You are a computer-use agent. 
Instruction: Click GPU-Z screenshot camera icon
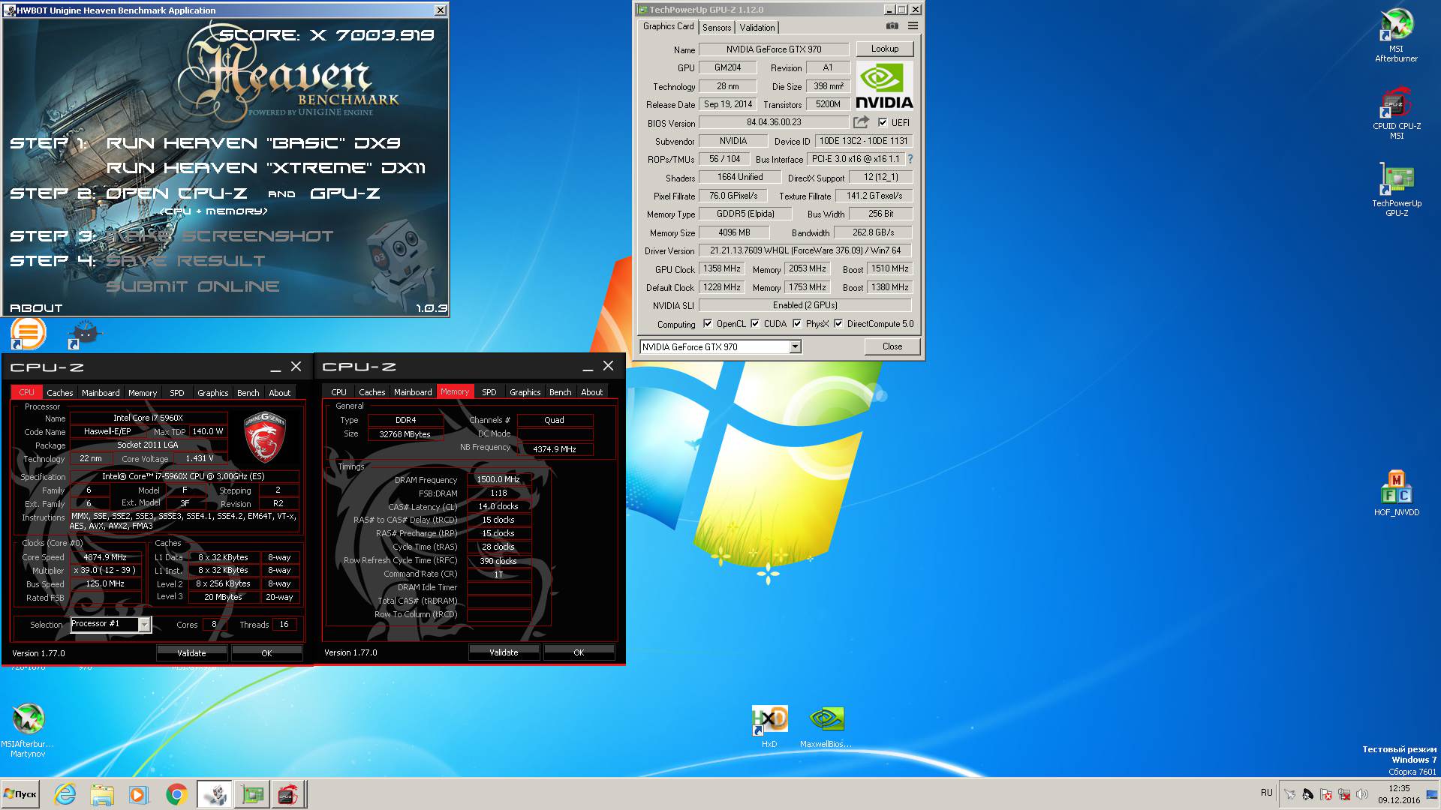[x=892, y=26]
